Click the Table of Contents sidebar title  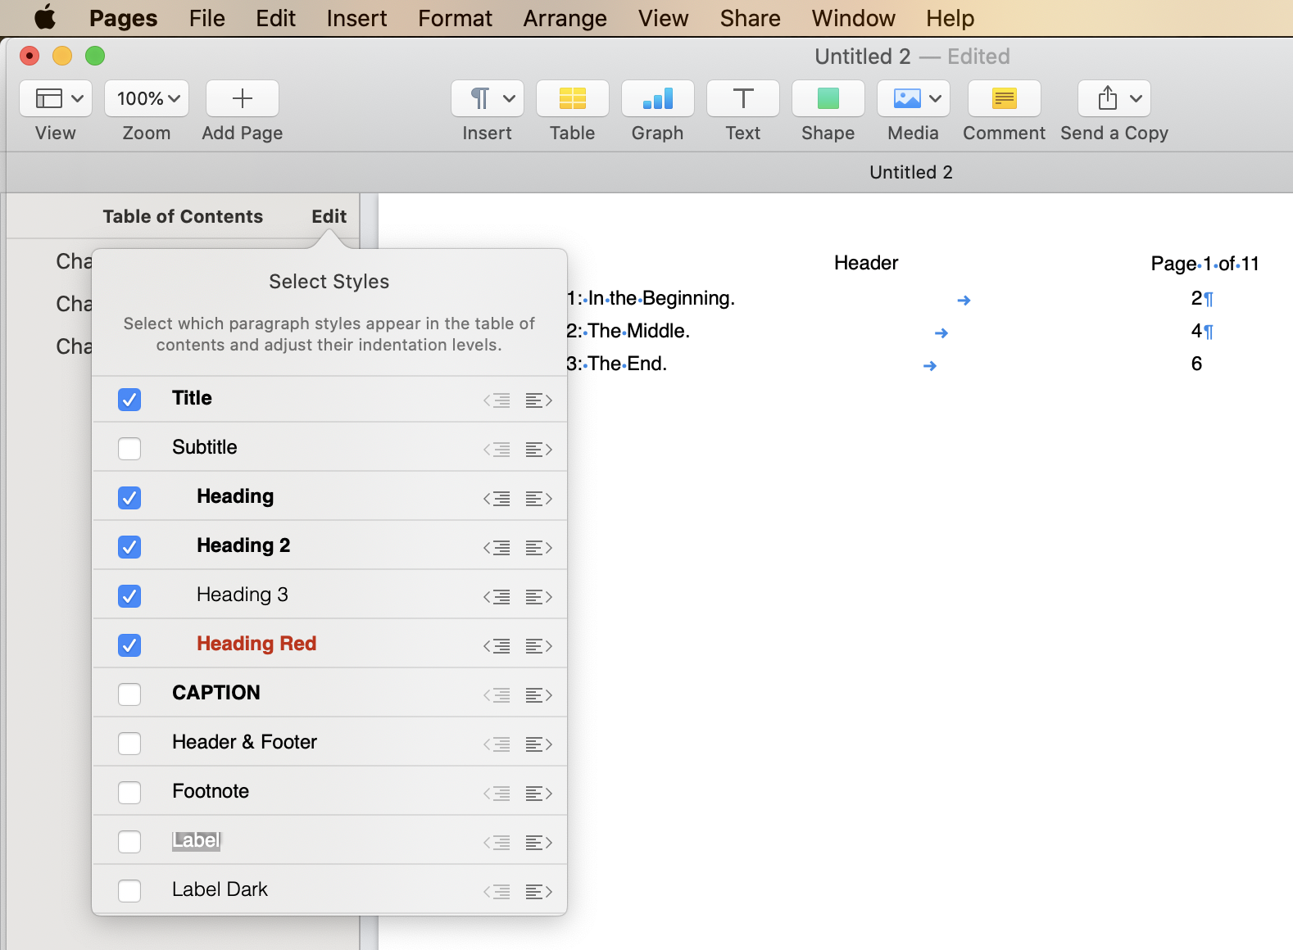click(x=183, y=216)
